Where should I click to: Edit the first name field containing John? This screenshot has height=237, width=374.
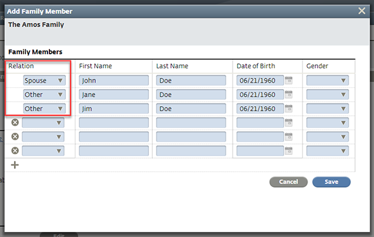113,80
